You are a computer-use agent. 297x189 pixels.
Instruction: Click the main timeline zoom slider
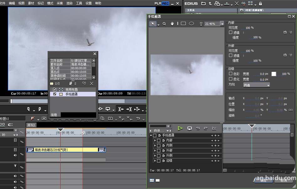(16, 130)
